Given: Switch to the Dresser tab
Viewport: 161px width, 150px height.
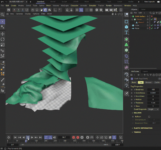Looking at the screenshot, I should pos(148,82).
